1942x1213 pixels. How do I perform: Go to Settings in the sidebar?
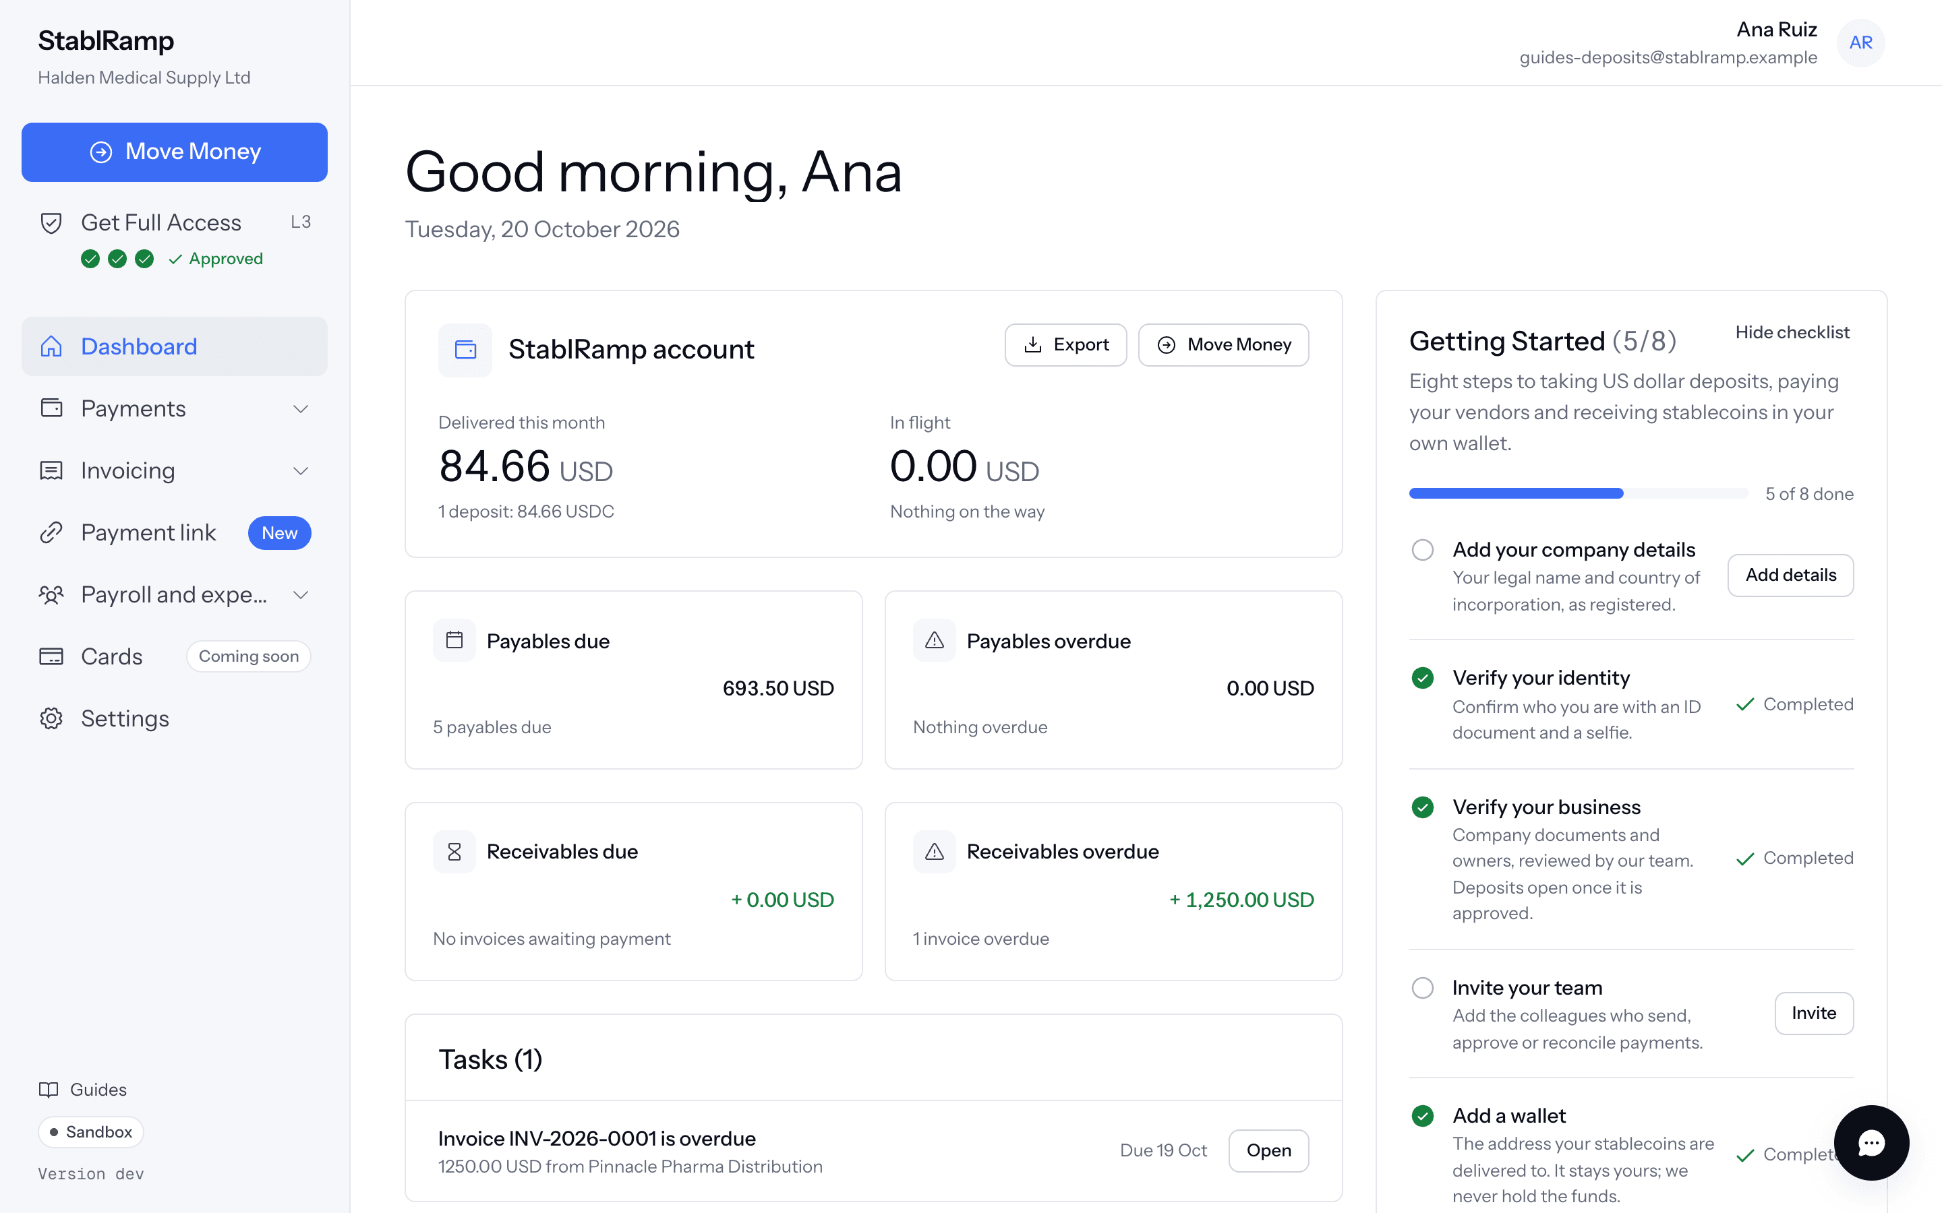pyautogui.click(x=174, y=719)
